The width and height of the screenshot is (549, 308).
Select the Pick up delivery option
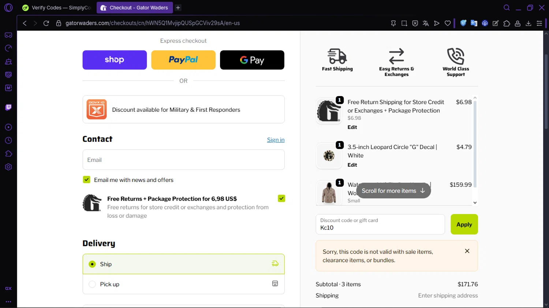[x=183, y=284]
